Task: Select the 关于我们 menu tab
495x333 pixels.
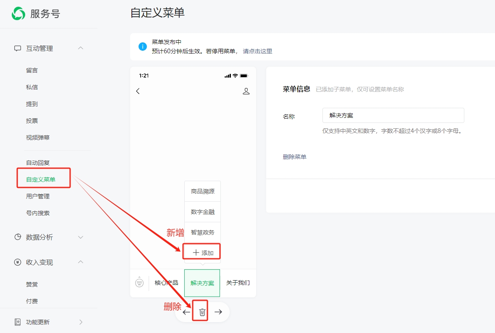Action: point(238,283)
